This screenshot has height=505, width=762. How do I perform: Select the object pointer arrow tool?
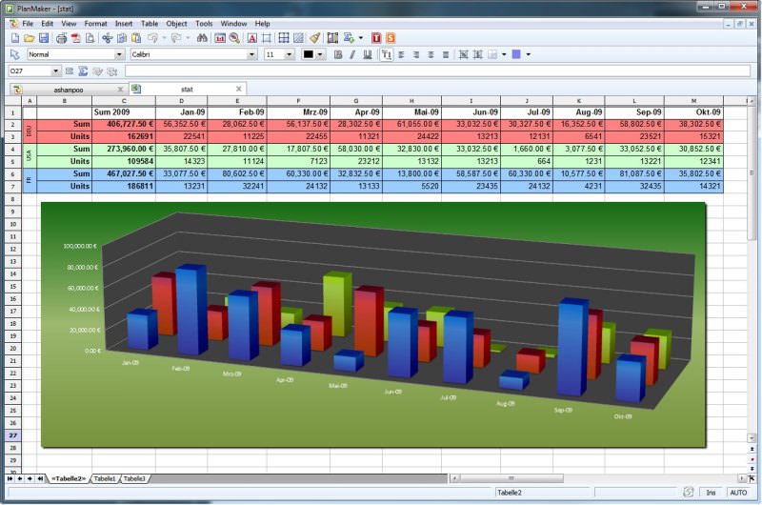point(14,54)
